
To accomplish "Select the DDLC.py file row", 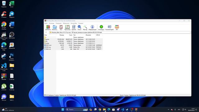I will tap(73, 47).
